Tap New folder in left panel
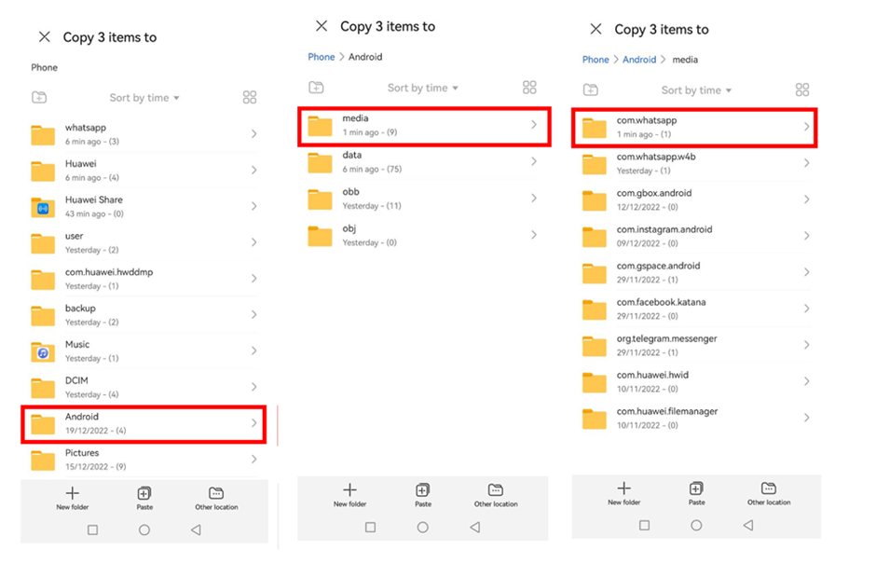This screenshot has width=876, height=564. [x=72, y=498]
